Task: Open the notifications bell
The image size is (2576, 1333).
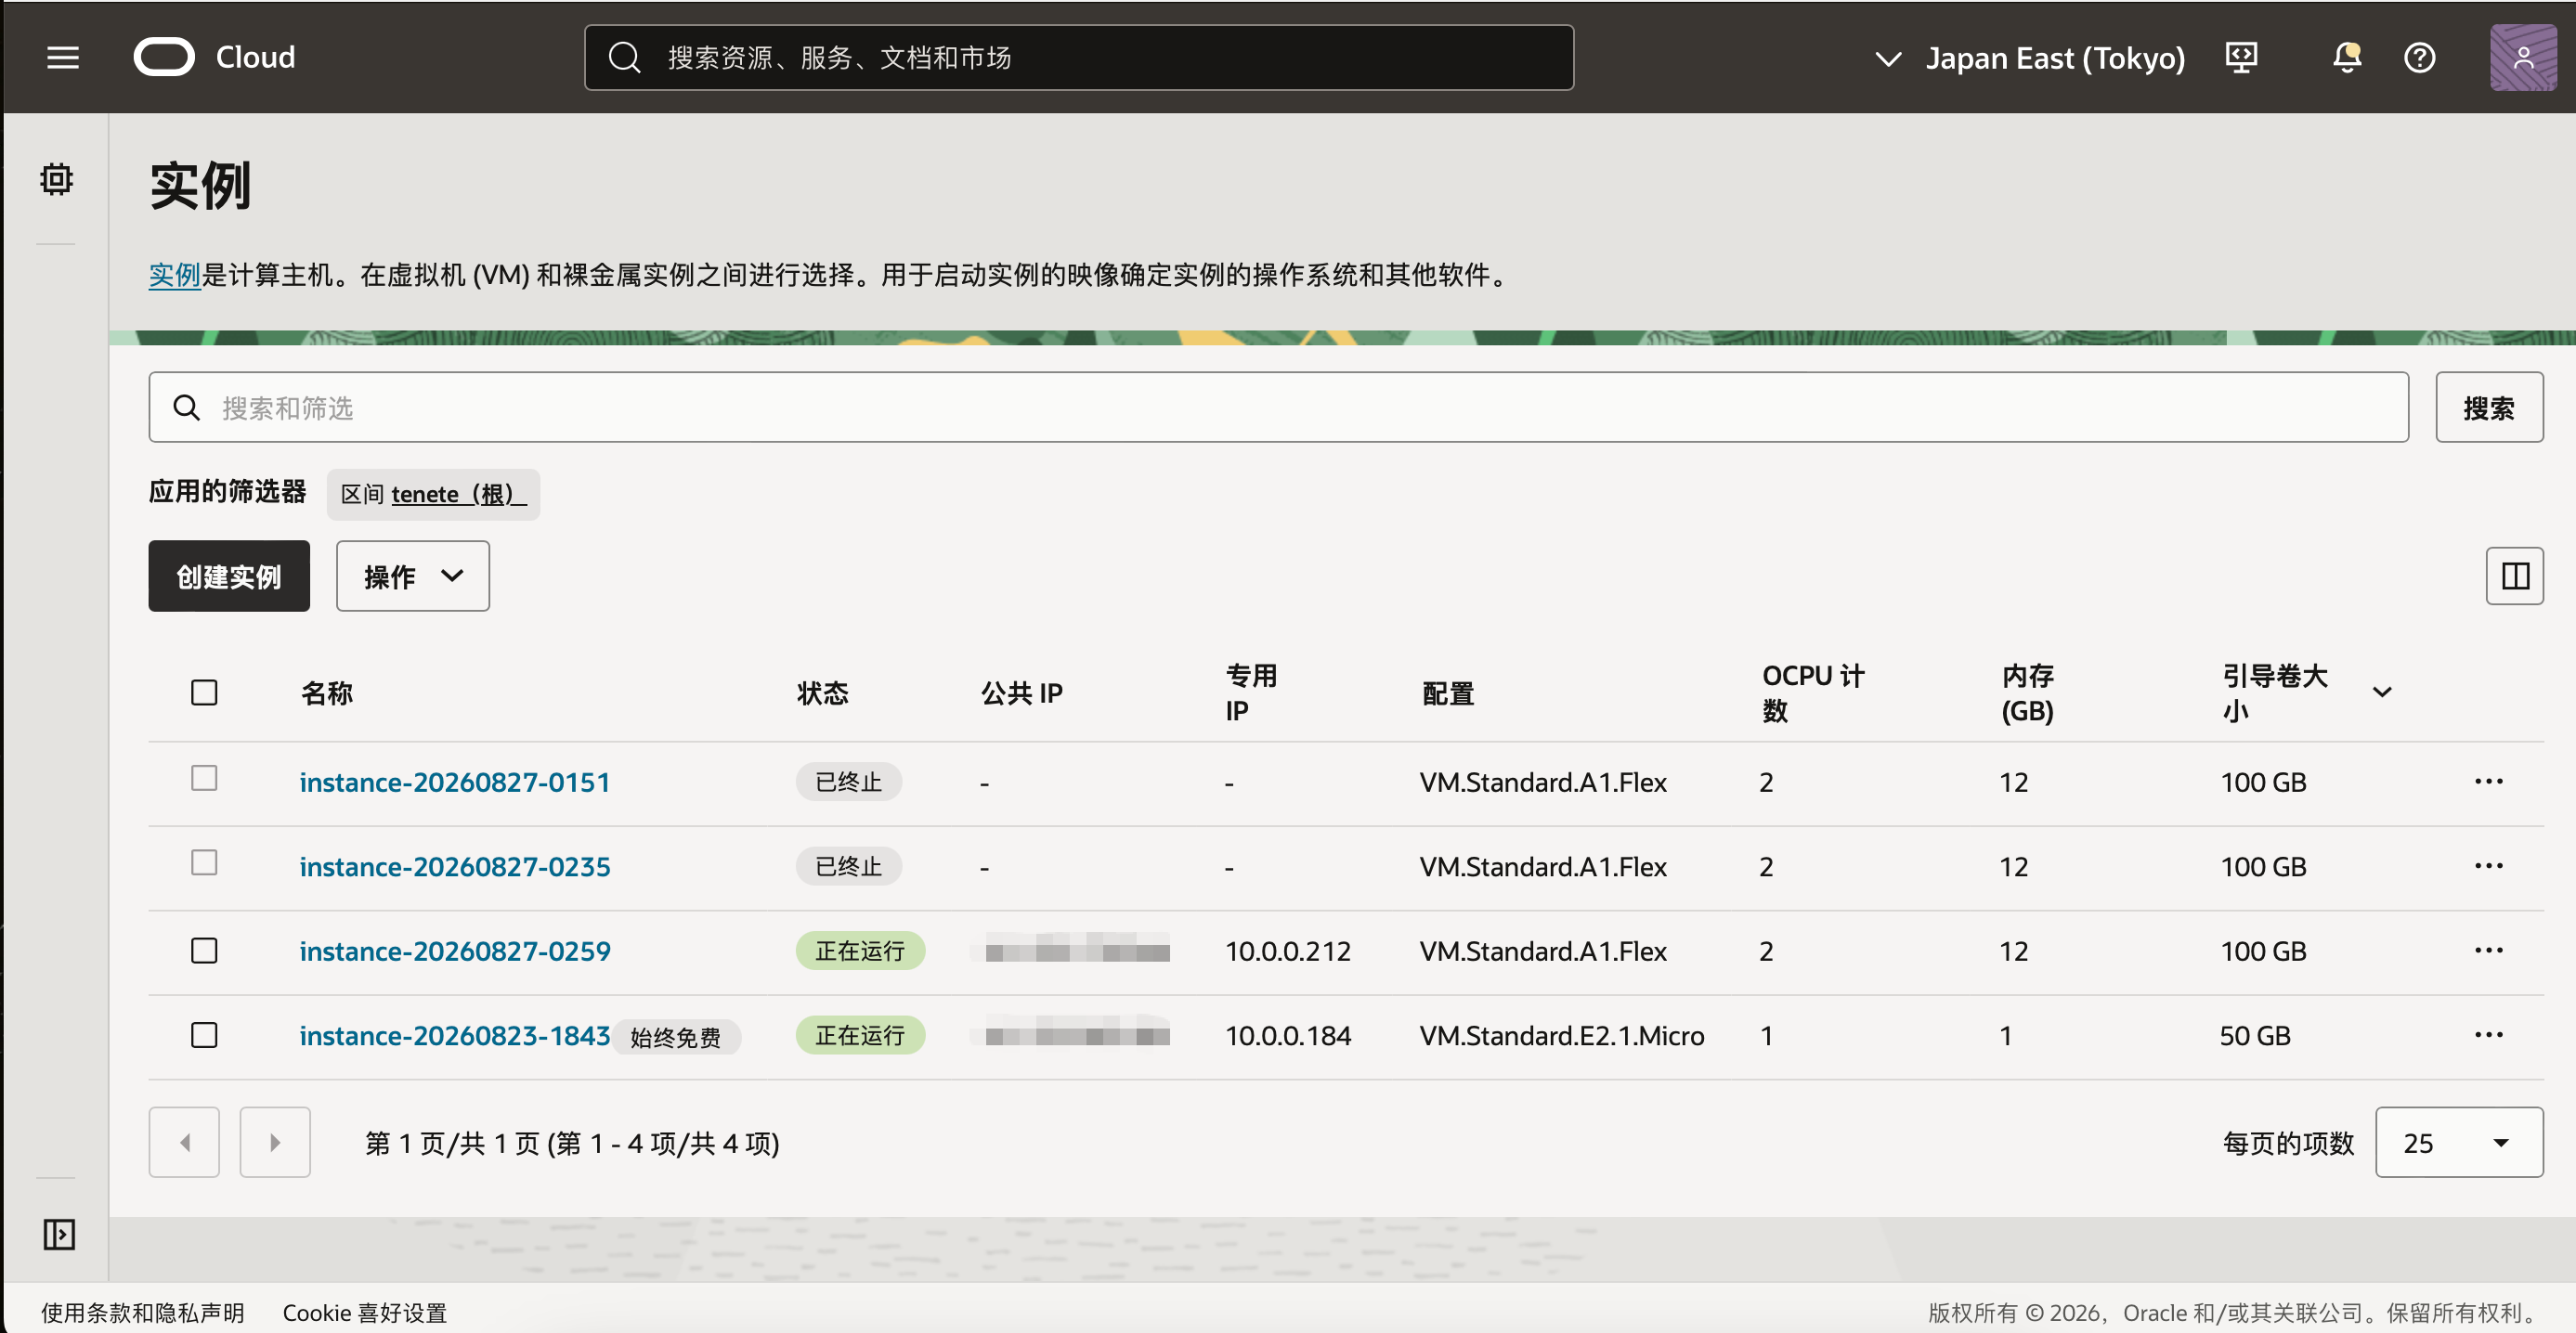Action: point(2346,57)
